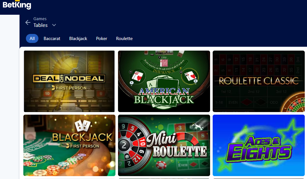Screen dimensions: 307x179
Task: Open the Aces & Eights game
Action: tap(259, 145)
